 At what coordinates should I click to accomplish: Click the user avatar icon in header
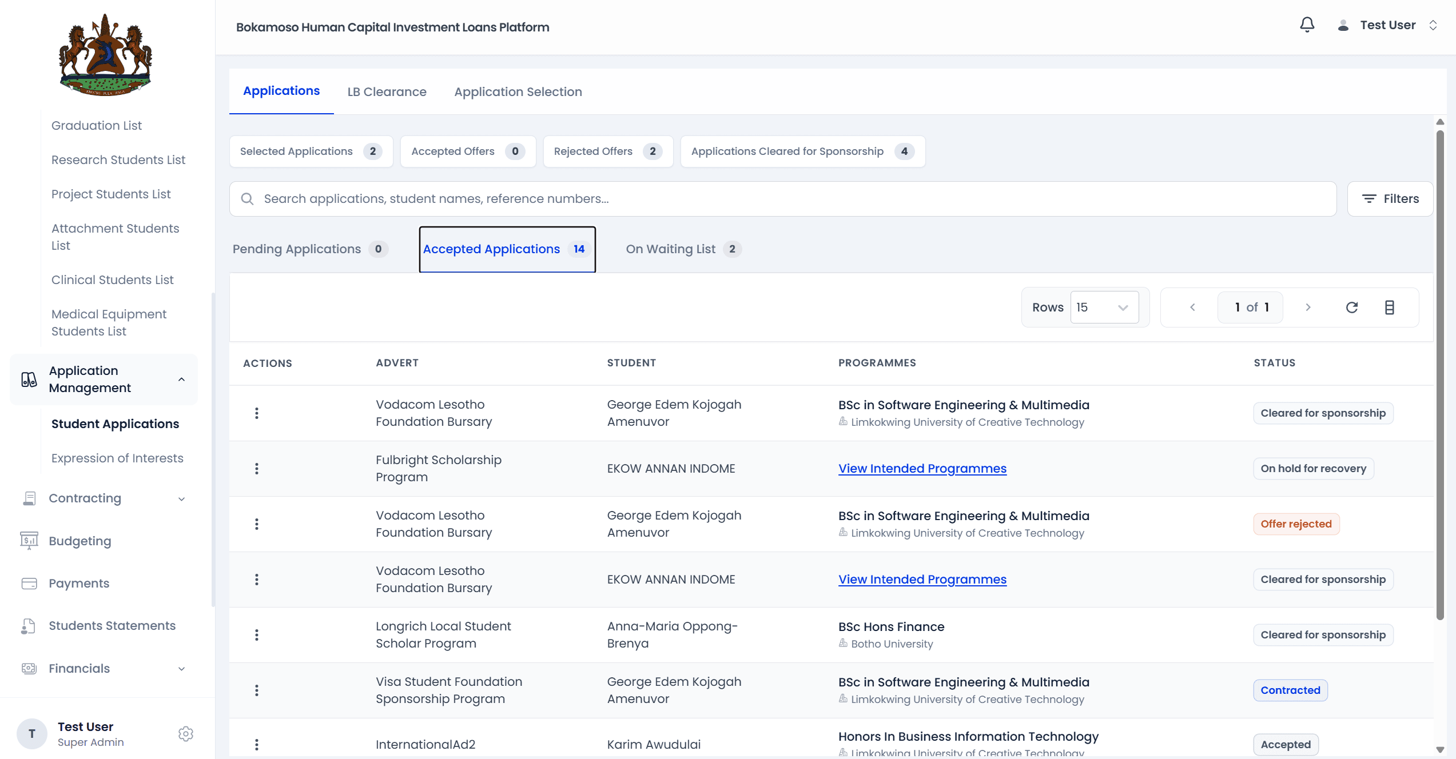(1343, 26)
